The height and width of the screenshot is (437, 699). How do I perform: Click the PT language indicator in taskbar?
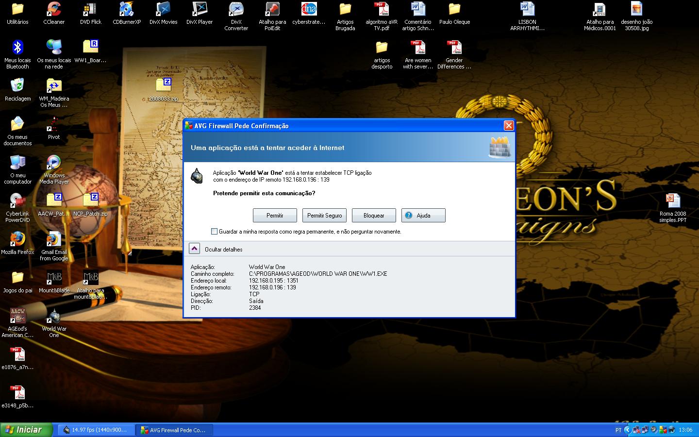pos(618,430)
